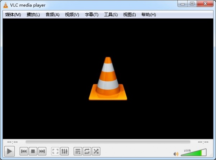The width and height of the screenshot is (216, 160).
Task: Open the 音频(A) menu
Action: tap(53, 15)
